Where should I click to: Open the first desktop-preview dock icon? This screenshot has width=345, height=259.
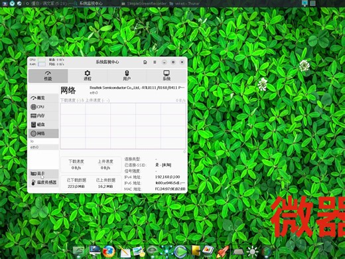coord(78,252)
